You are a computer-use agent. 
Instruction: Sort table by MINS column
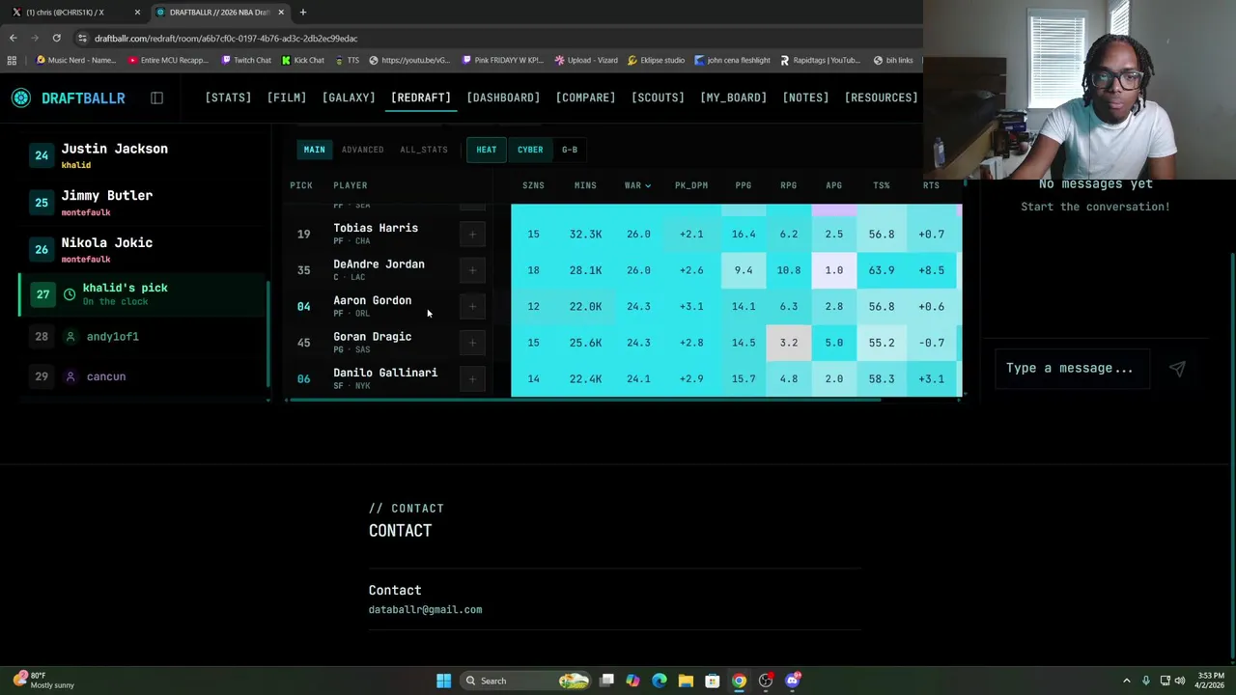(585, 185)
